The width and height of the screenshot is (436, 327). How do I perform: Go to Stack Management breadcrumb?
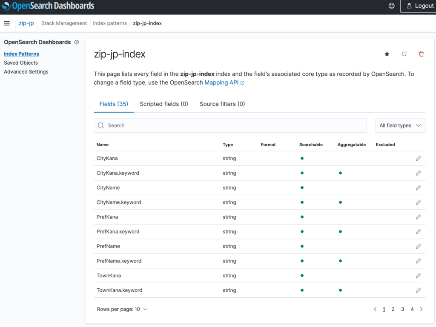64,23
